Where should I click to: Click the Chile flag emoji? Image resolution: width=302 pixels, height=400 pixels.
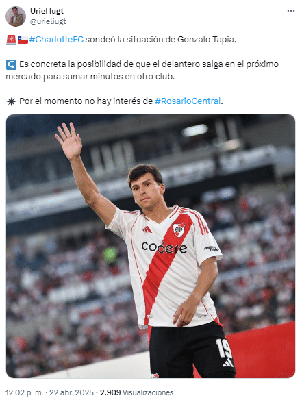23,40
